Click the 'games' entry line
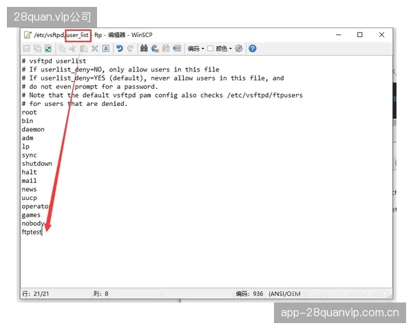Viewport: 413px width, 330px height. [31, 215]
